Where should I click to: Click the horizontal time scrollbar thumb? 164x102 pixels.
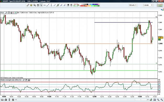pyautogui.click(x=141, y=100)
